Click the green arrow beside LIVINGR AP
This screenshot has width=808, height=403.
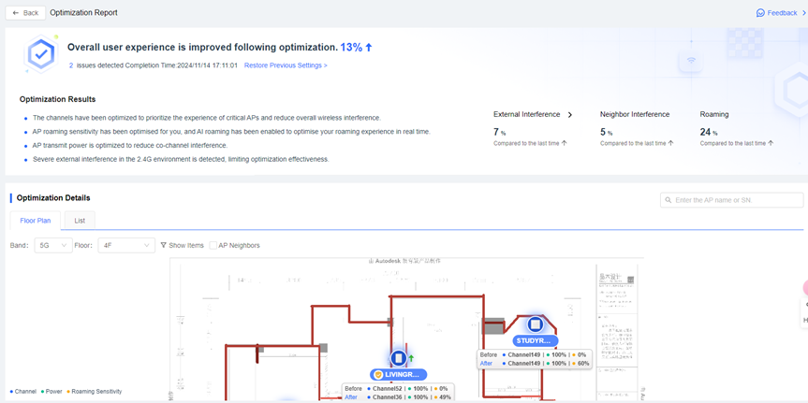pyautogui.click(x=411, y=358)
